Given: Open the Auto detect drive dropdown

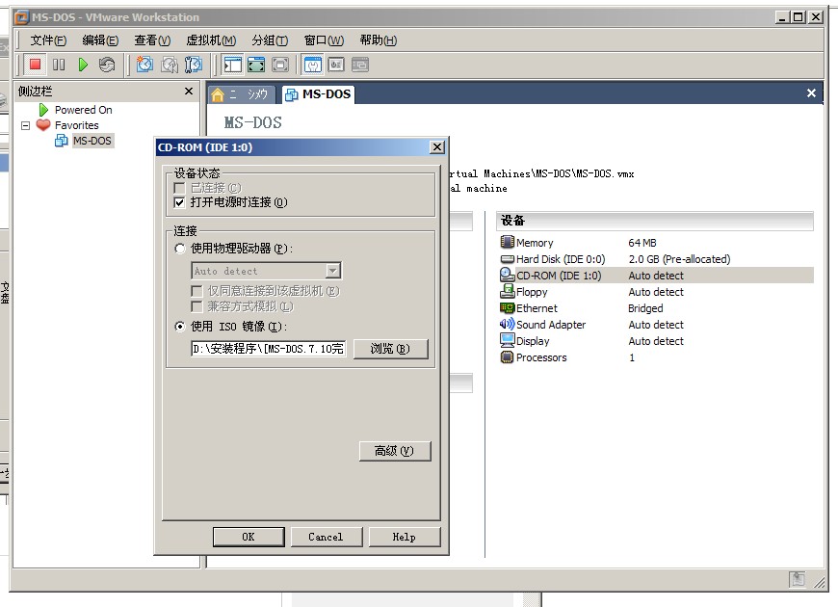Looking at the screenshot, I should point(333,271).
